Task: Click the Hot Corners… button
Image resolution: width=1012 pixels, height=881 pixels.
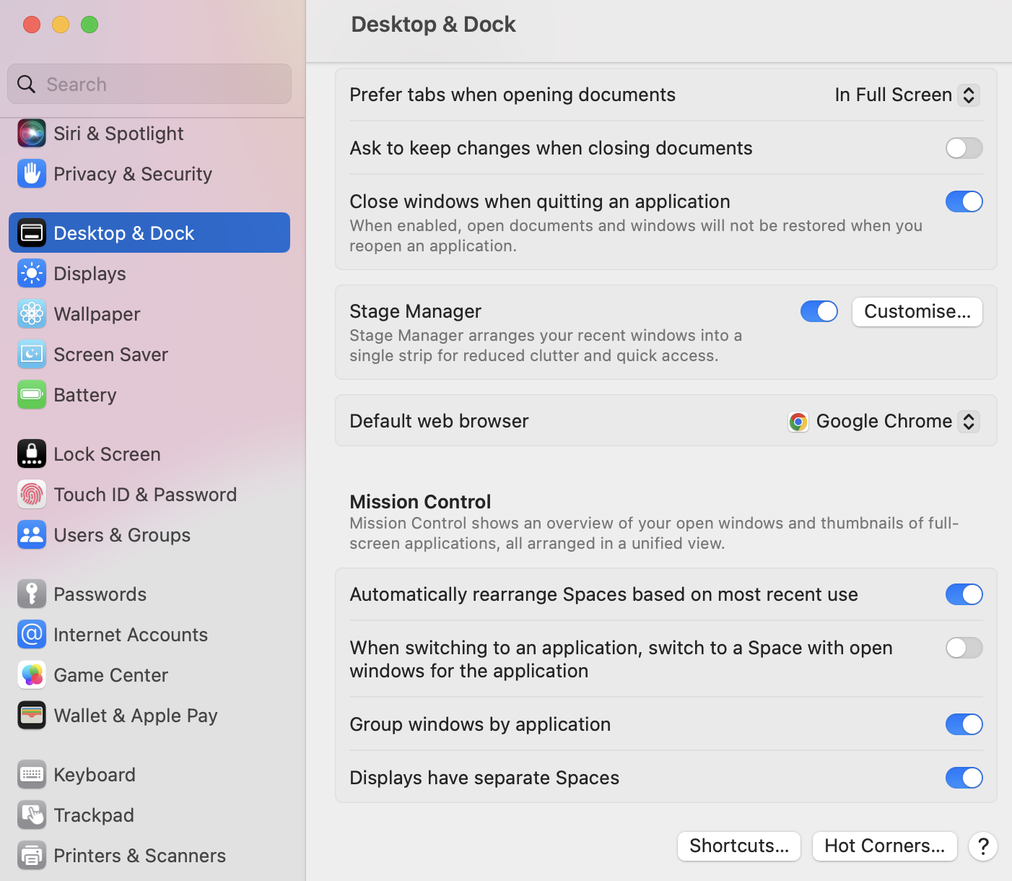Action: point(884,846)
